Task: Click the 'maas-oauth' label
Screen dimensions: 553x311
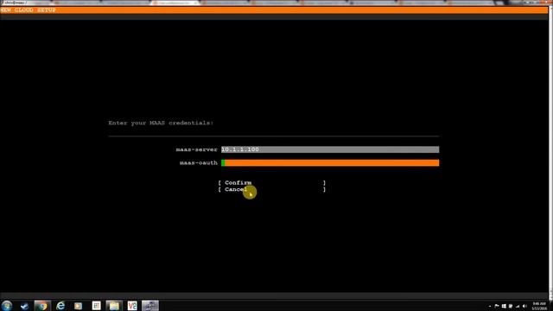Action: (199, 162)
